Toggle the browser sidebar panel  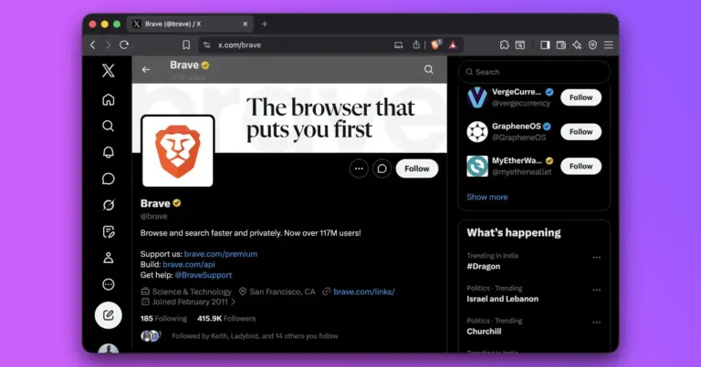pos(545,45)
